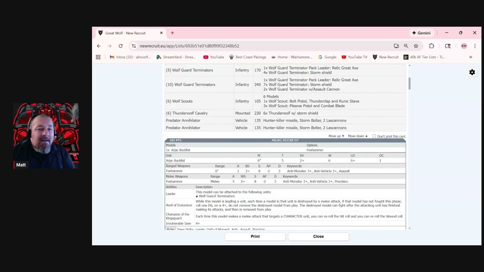Click the browser forward arrow
The image size is (484, 272).
(109, 46)
